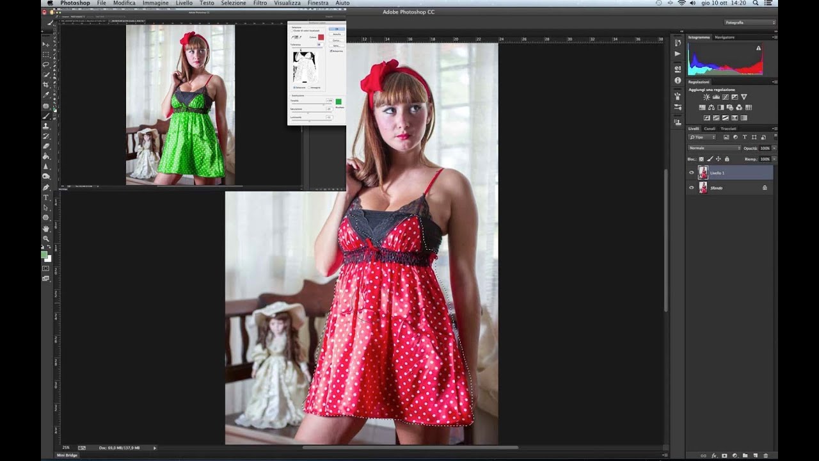
Task: Click the Tolleranza value field
Action: coord(321,44)
